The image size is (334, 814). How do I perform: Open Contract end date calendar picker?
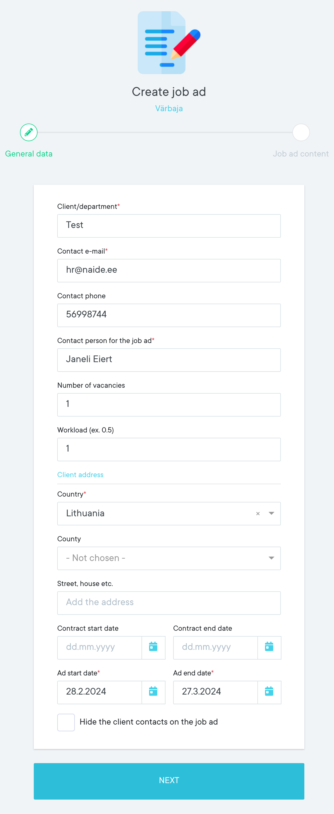coord(269,647)
